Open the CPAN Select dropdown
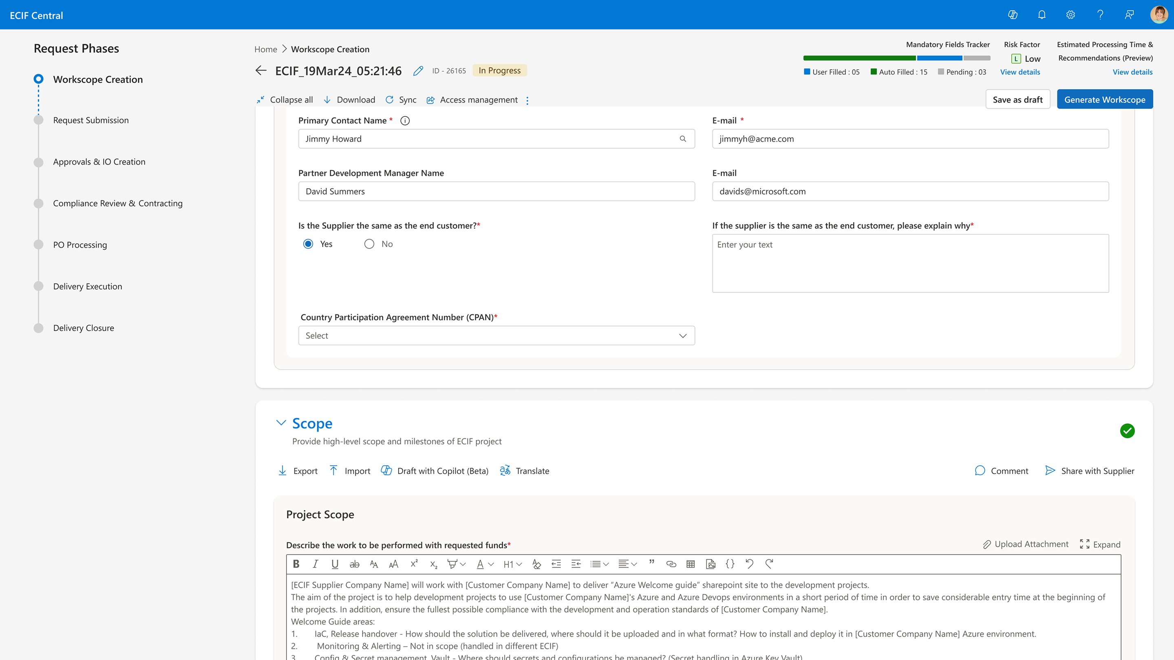This screenshot has width=1174, height=660. (x=497, y=336)
